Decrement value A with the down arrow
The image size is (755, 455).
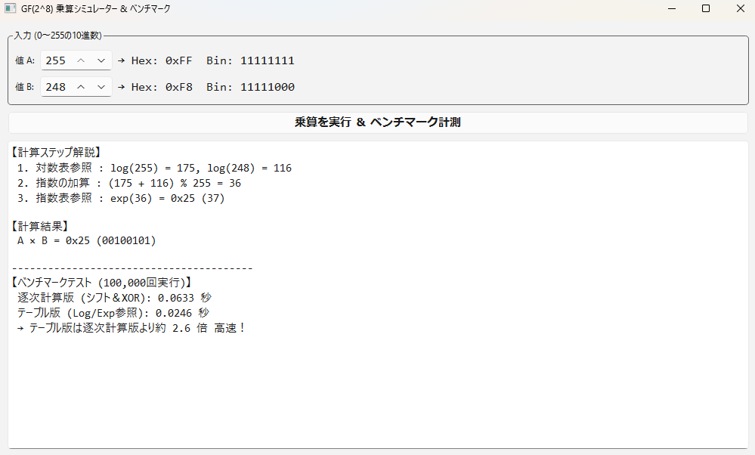(x=101, y=60)
